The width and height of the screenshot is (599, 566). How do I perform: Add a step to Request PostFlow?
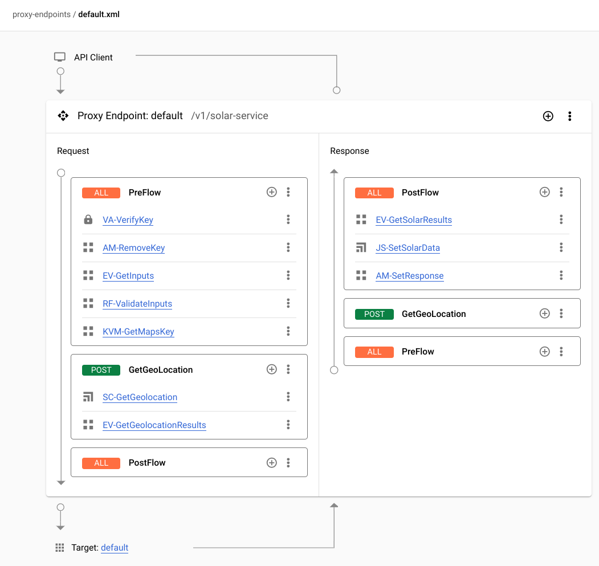(272, 462)
